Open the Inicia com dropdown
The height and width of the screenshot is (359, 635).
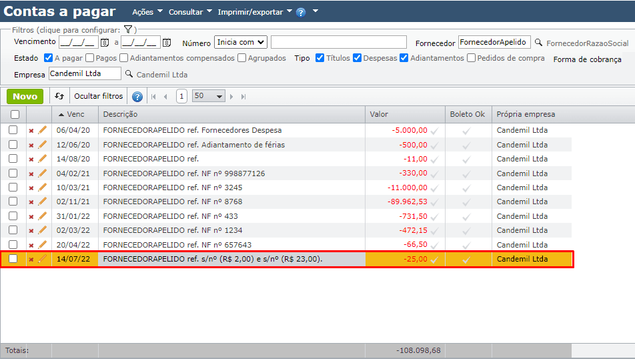(241, 42)
